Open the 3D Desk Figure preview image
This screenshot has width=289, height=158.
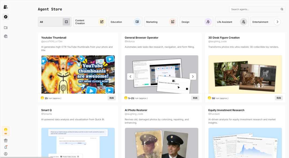[245, 75]
